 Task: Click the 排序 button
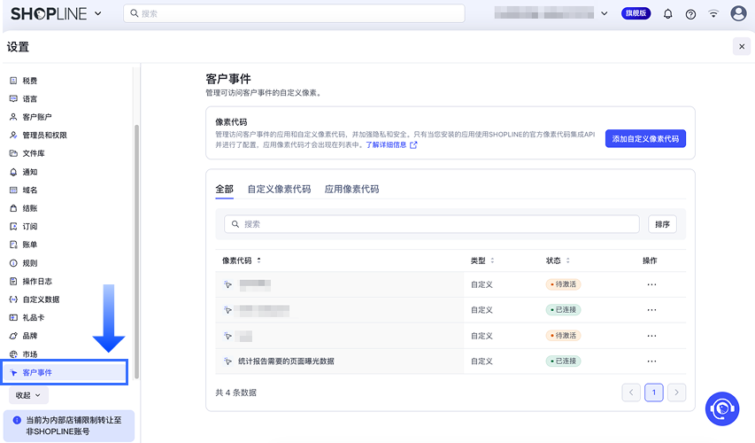tap(662, 224)
